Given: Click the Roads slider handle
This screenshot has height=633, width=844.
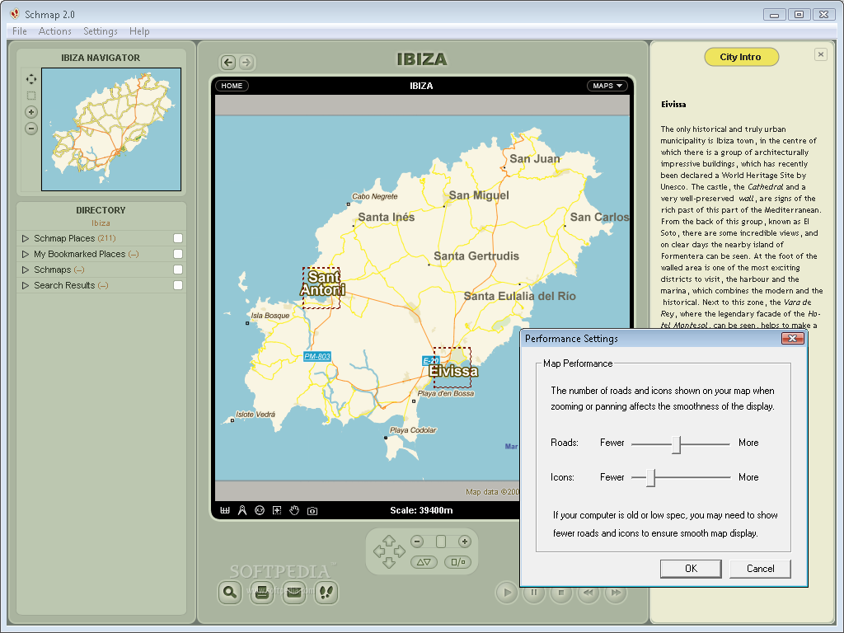Looking at the screenshot, I should coord(677,444).
